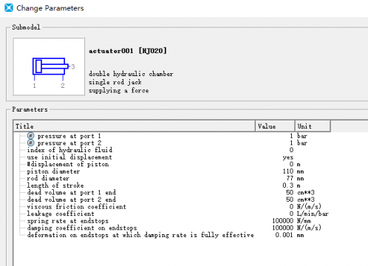The image size is (368, 266).
Task: Click port 3 label on the actuator diagram
Action: [73, 66]
